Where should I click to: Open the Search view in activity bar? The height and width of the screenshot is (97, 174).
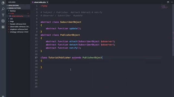3,9
